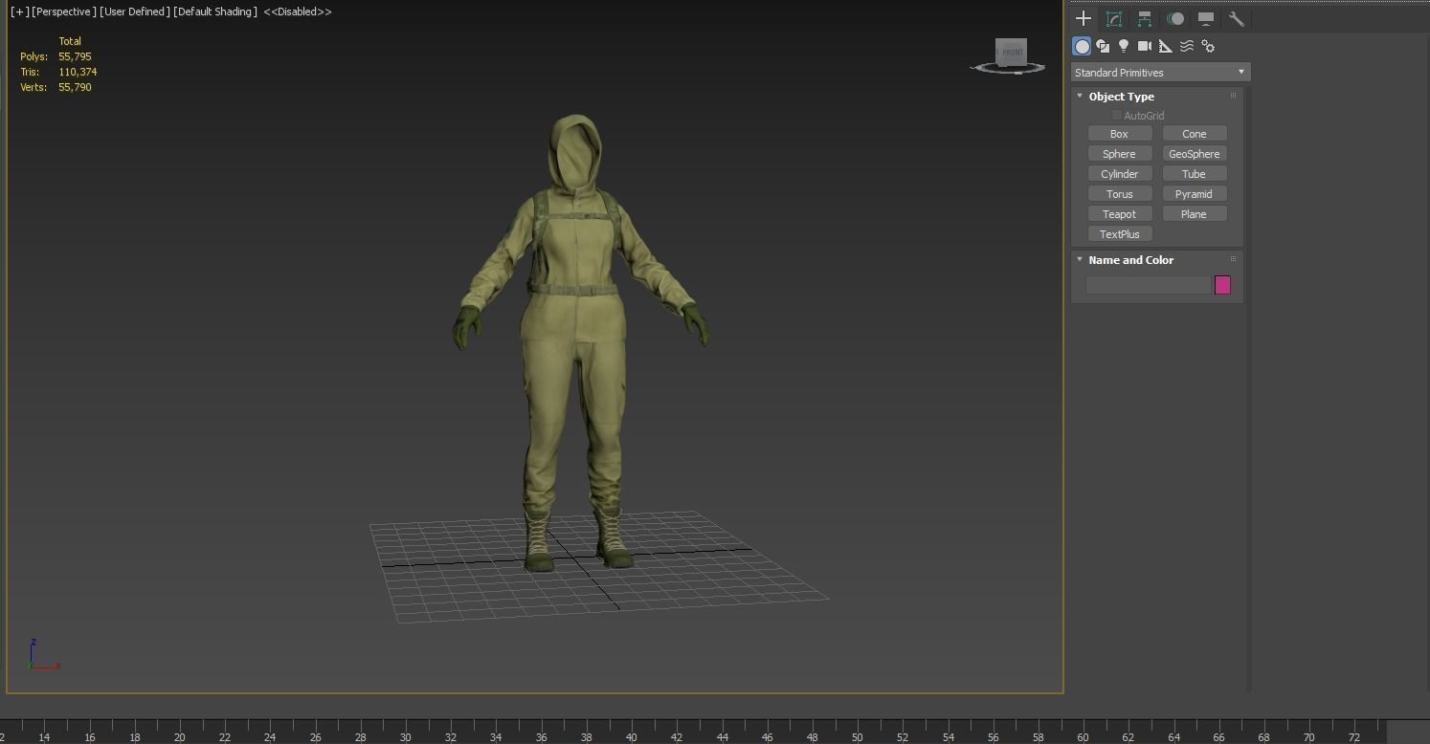Collapse the Object Type rollout
The image size is (1430, 744).
tap(1080, 96)
